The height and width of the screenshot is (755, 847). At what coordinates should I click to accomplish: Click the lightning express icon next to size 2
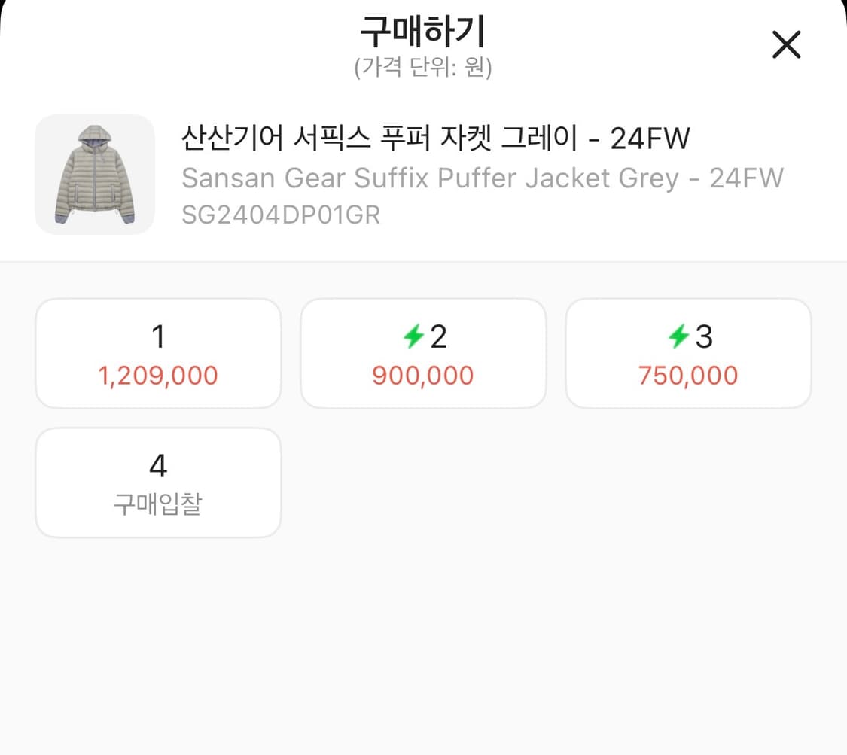(x=413, y=336)
